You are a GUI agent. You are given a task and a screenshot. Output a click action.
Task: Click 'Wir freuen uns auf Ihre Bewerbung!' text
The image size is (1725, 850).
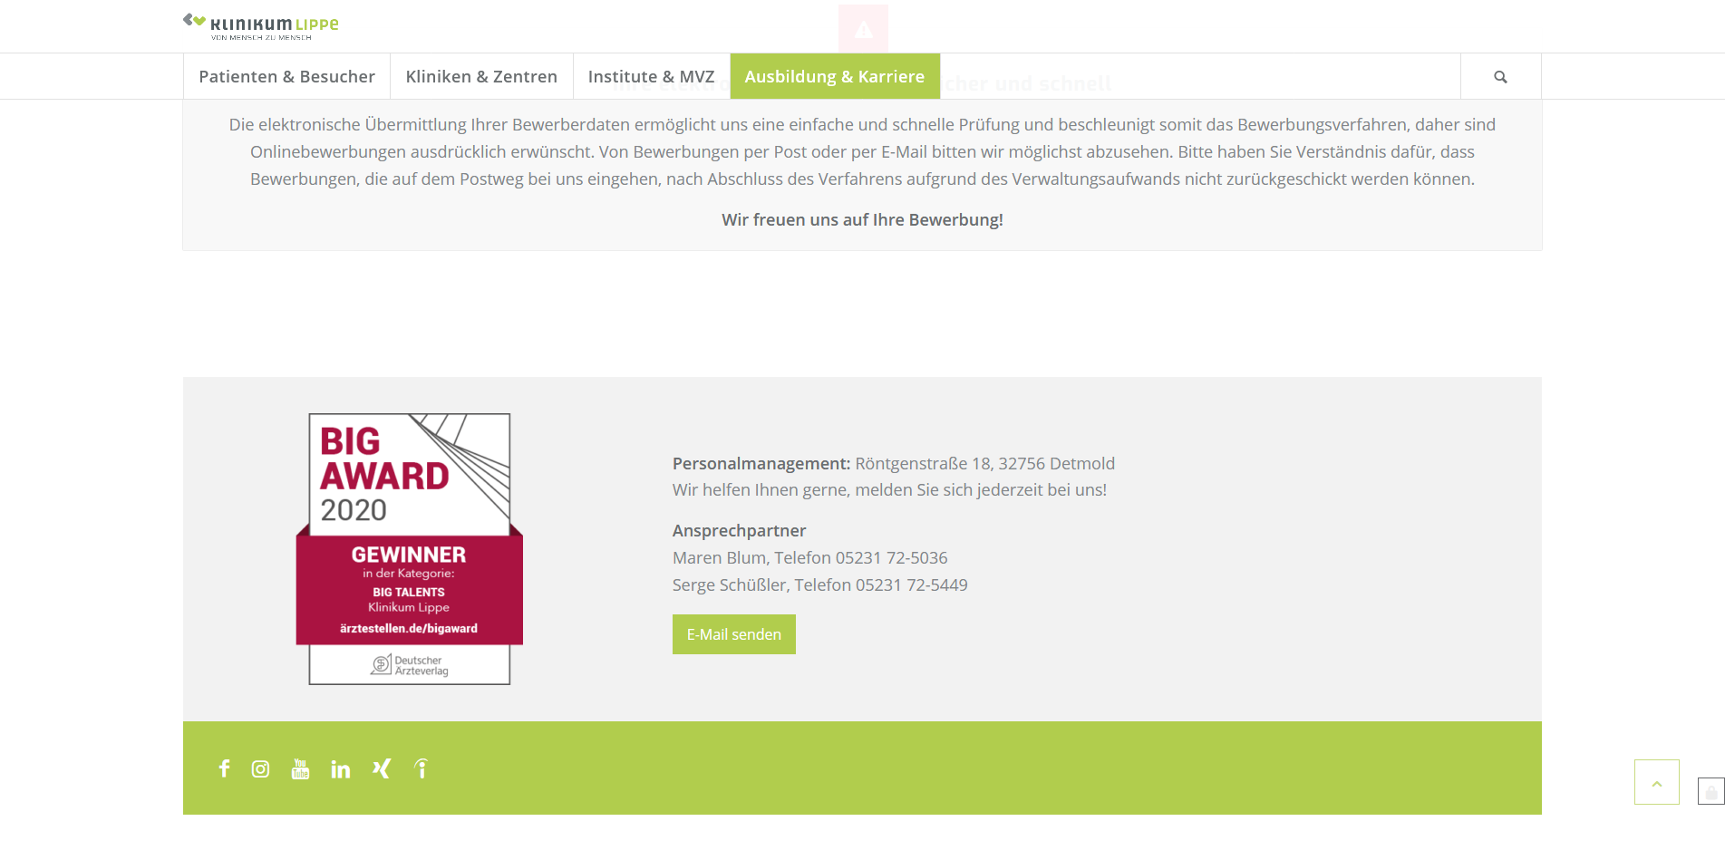tap(862, 220)
